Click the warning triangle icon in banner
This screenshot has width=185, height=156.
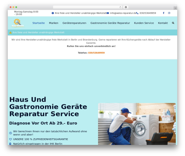tap(10, 32)
